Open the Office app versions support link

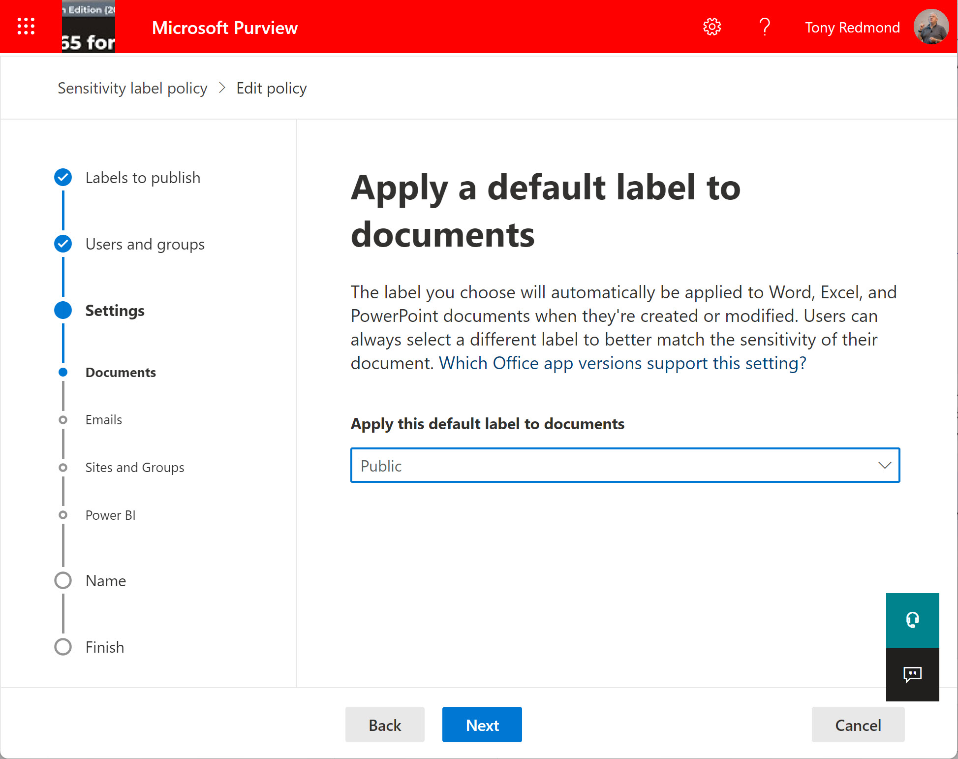622,363
